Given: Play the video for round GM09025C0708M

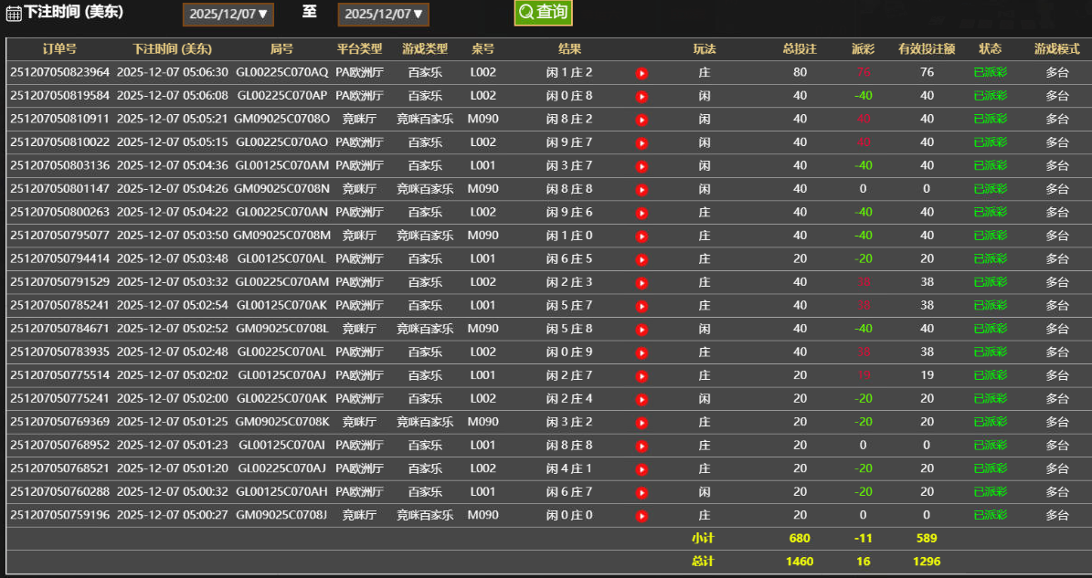Looking at the screenshot, I should [x=642, y=236].
